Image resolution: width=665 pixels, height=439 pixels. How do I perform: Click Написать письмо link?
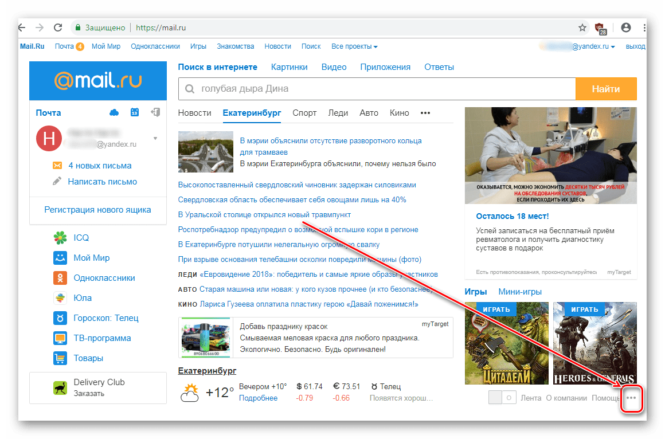pos(103,182)
